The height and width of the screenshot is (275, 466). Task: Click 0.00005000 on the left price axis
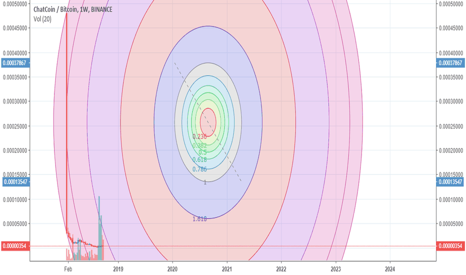coord(15,223)
